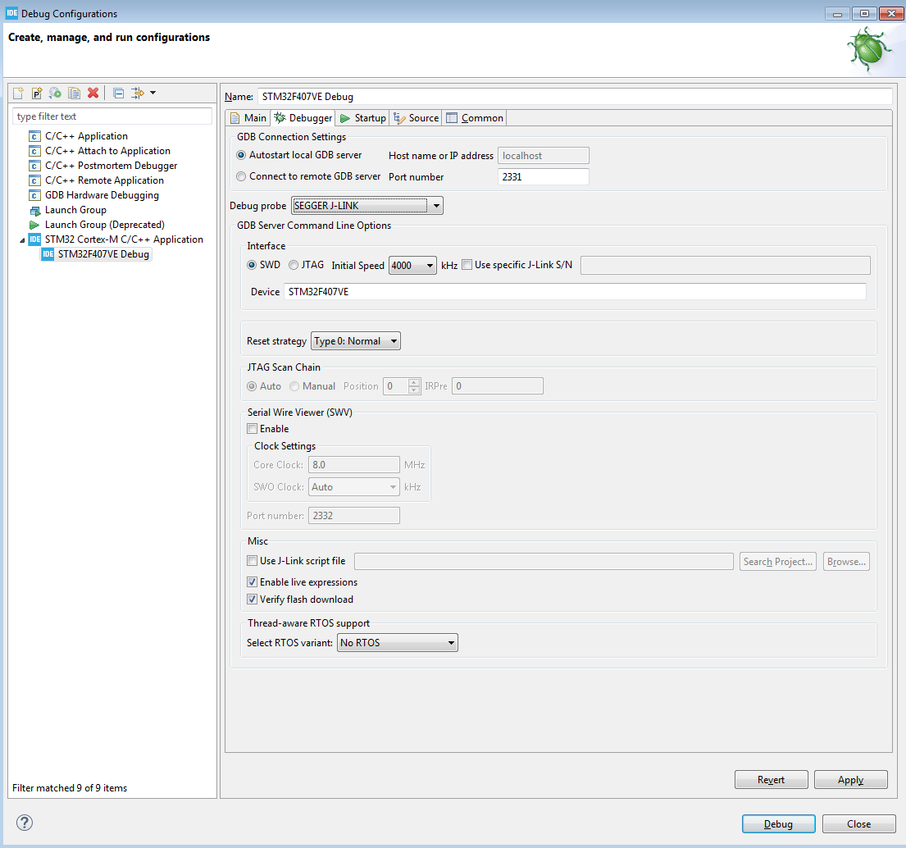
Task: Uncheck Enable live expressions
Action: [x=253, y=582]
